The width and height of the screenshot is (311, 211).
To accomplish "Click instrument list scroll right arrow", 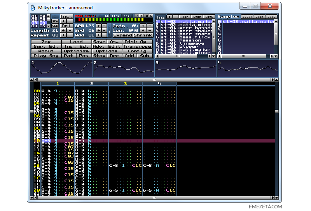I will click(210, 56).
